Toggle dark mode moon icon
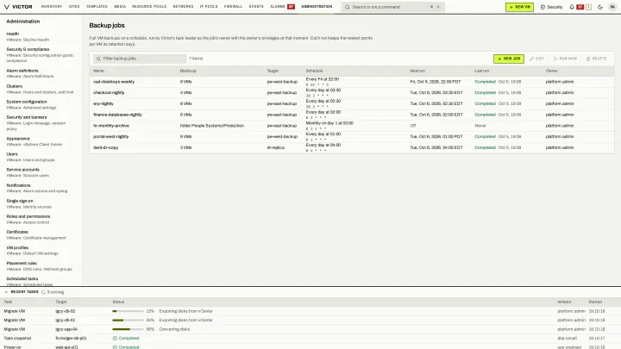The width and height of the screenshot is (621, 349). [600, 7]
